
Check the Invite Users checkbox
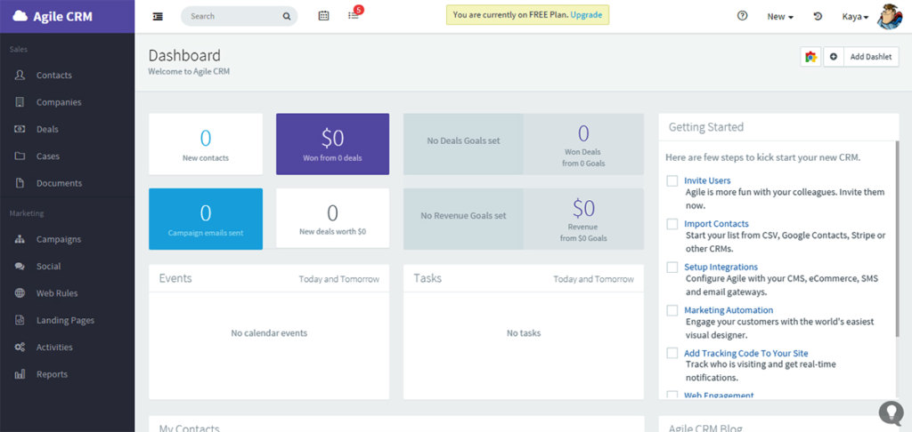coord(672,181)
